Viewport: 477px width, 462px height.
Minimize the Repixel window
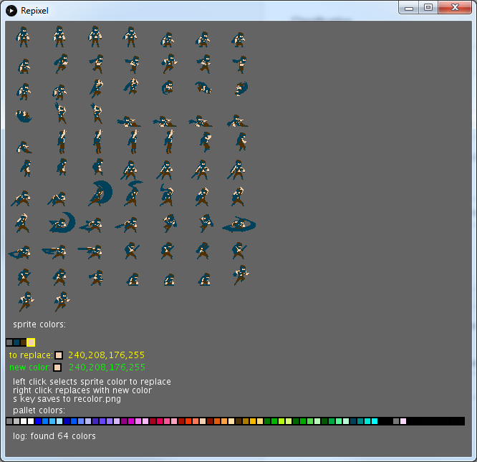tap(409, 8)
